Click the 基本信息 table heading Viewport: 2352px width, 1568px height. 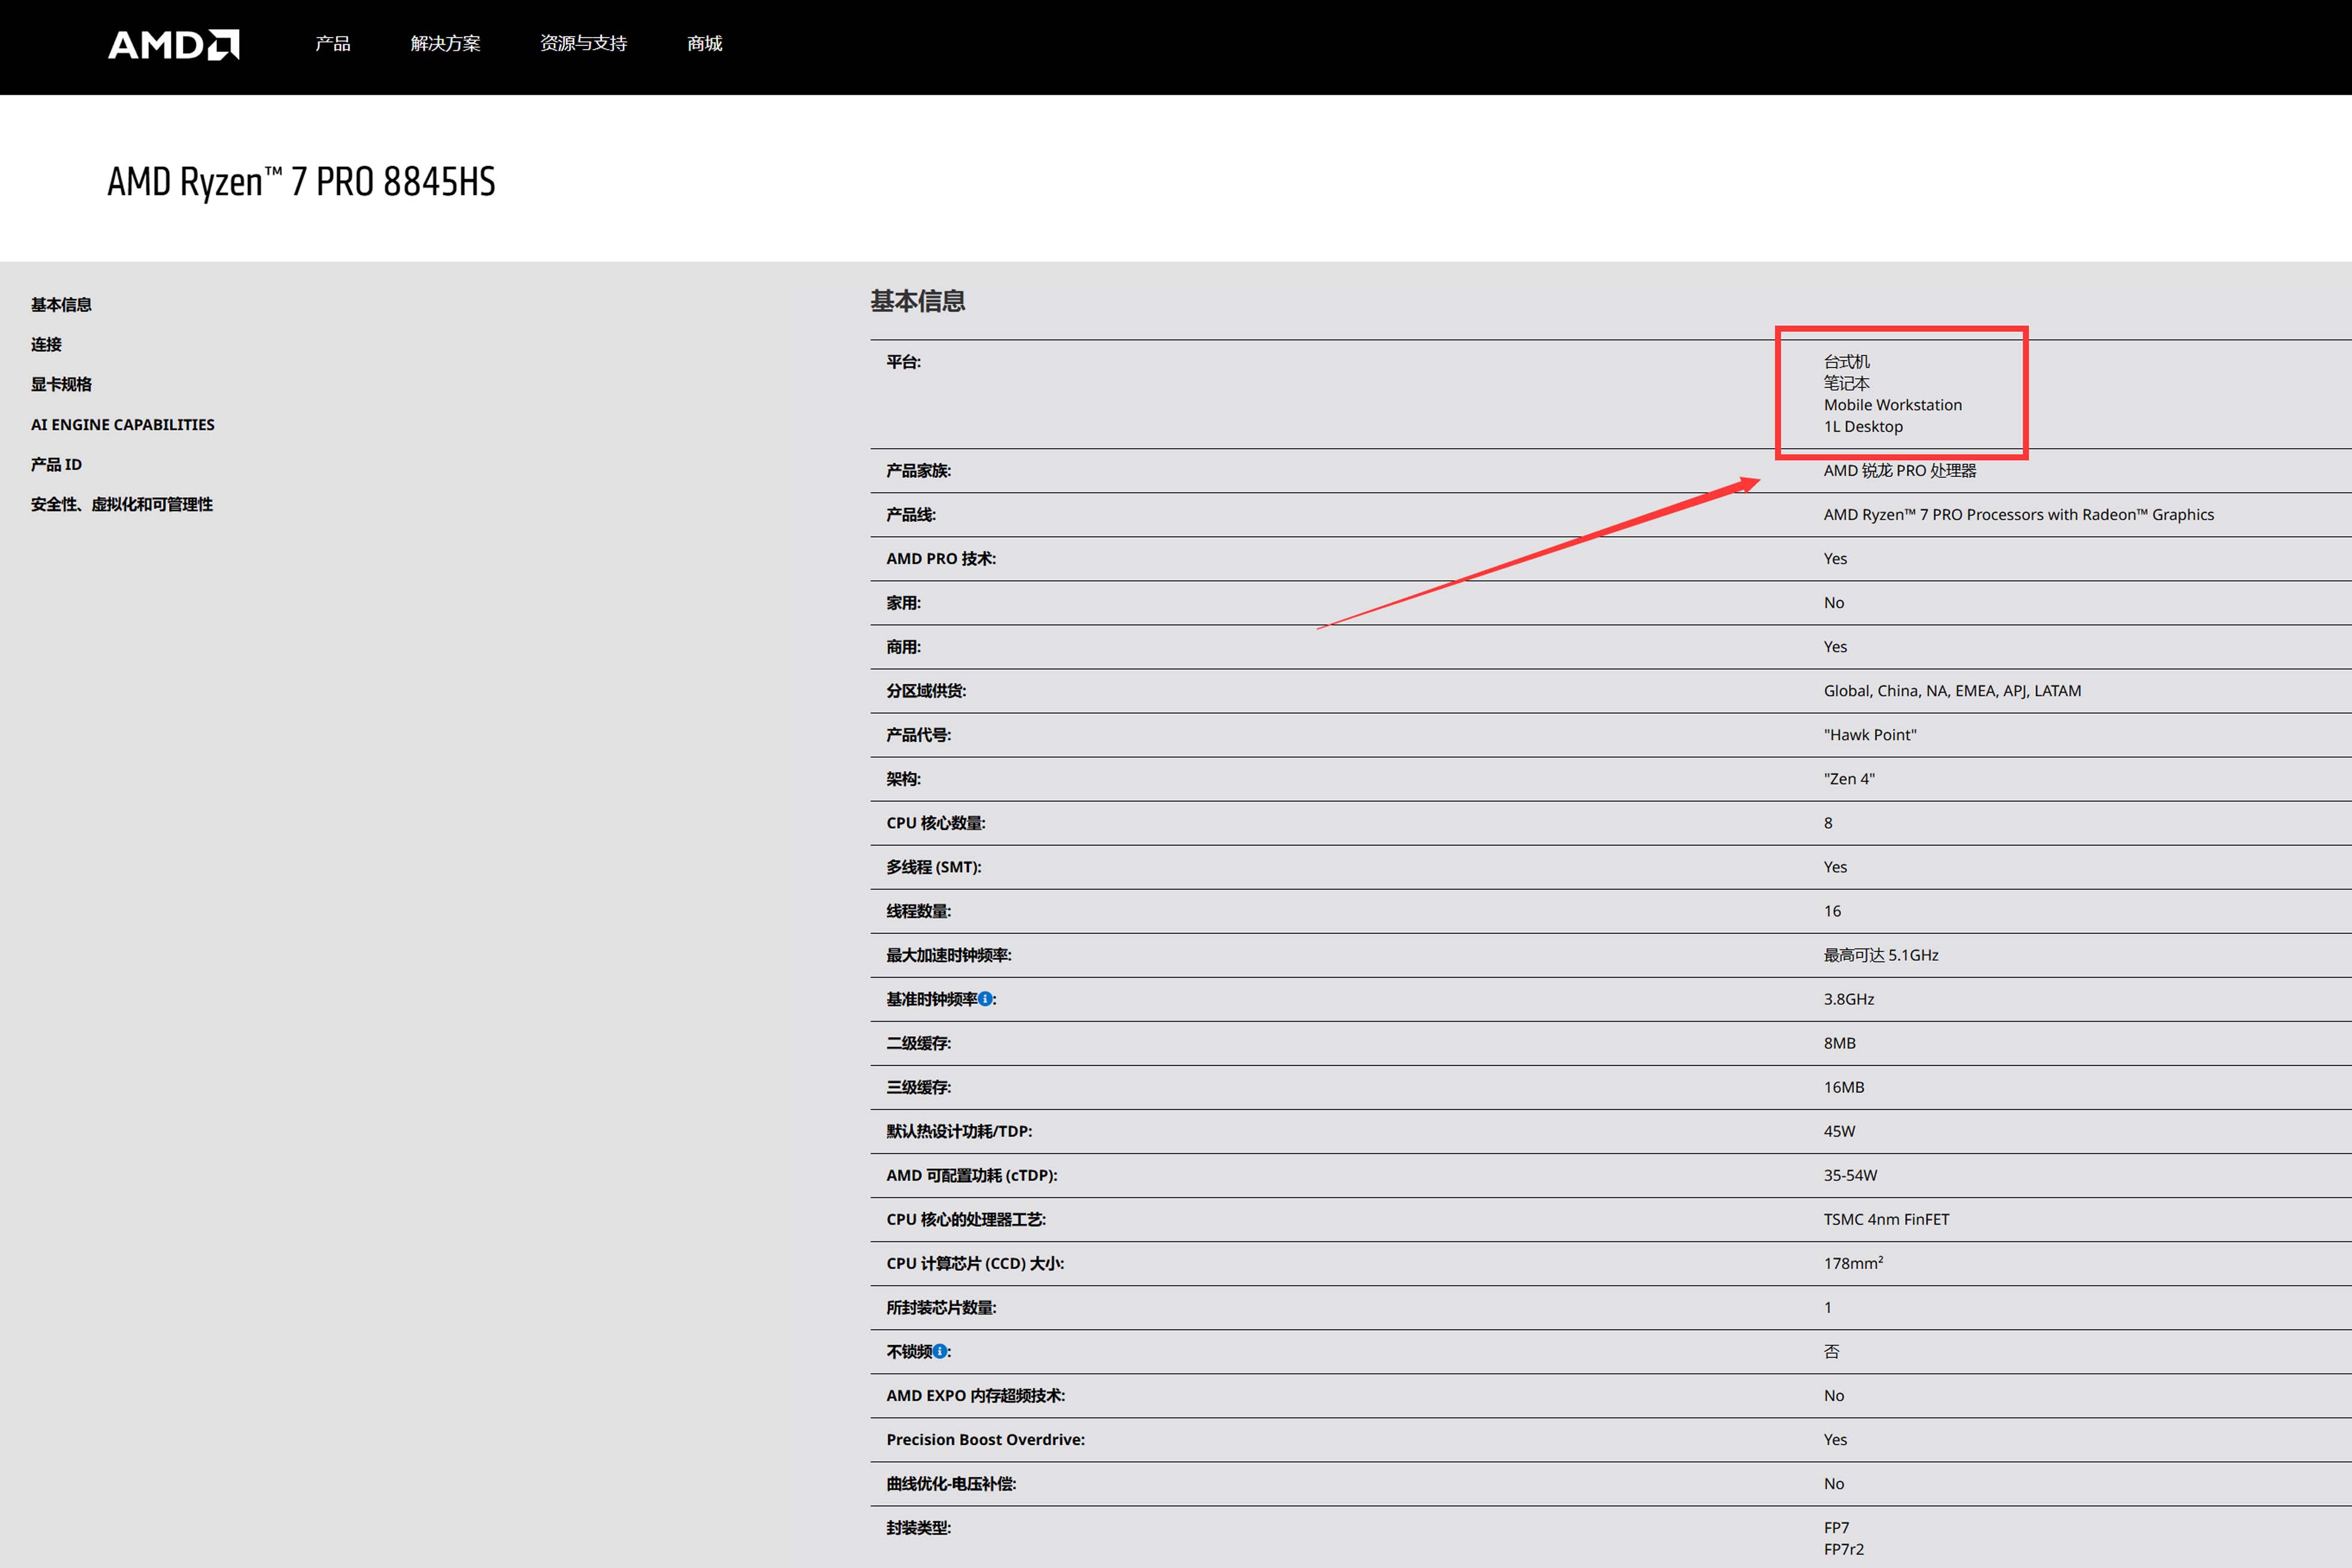pos(917,301)
